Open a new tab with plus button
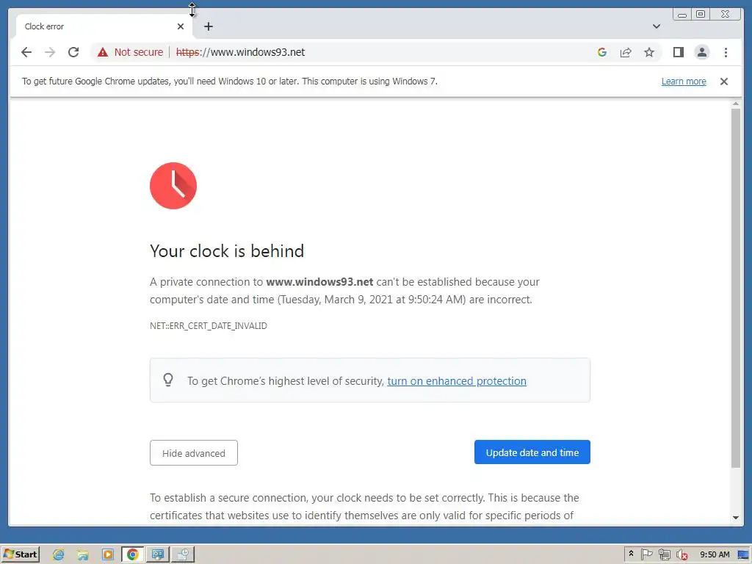This screenshot has height=564, width=752. [208, 26]
